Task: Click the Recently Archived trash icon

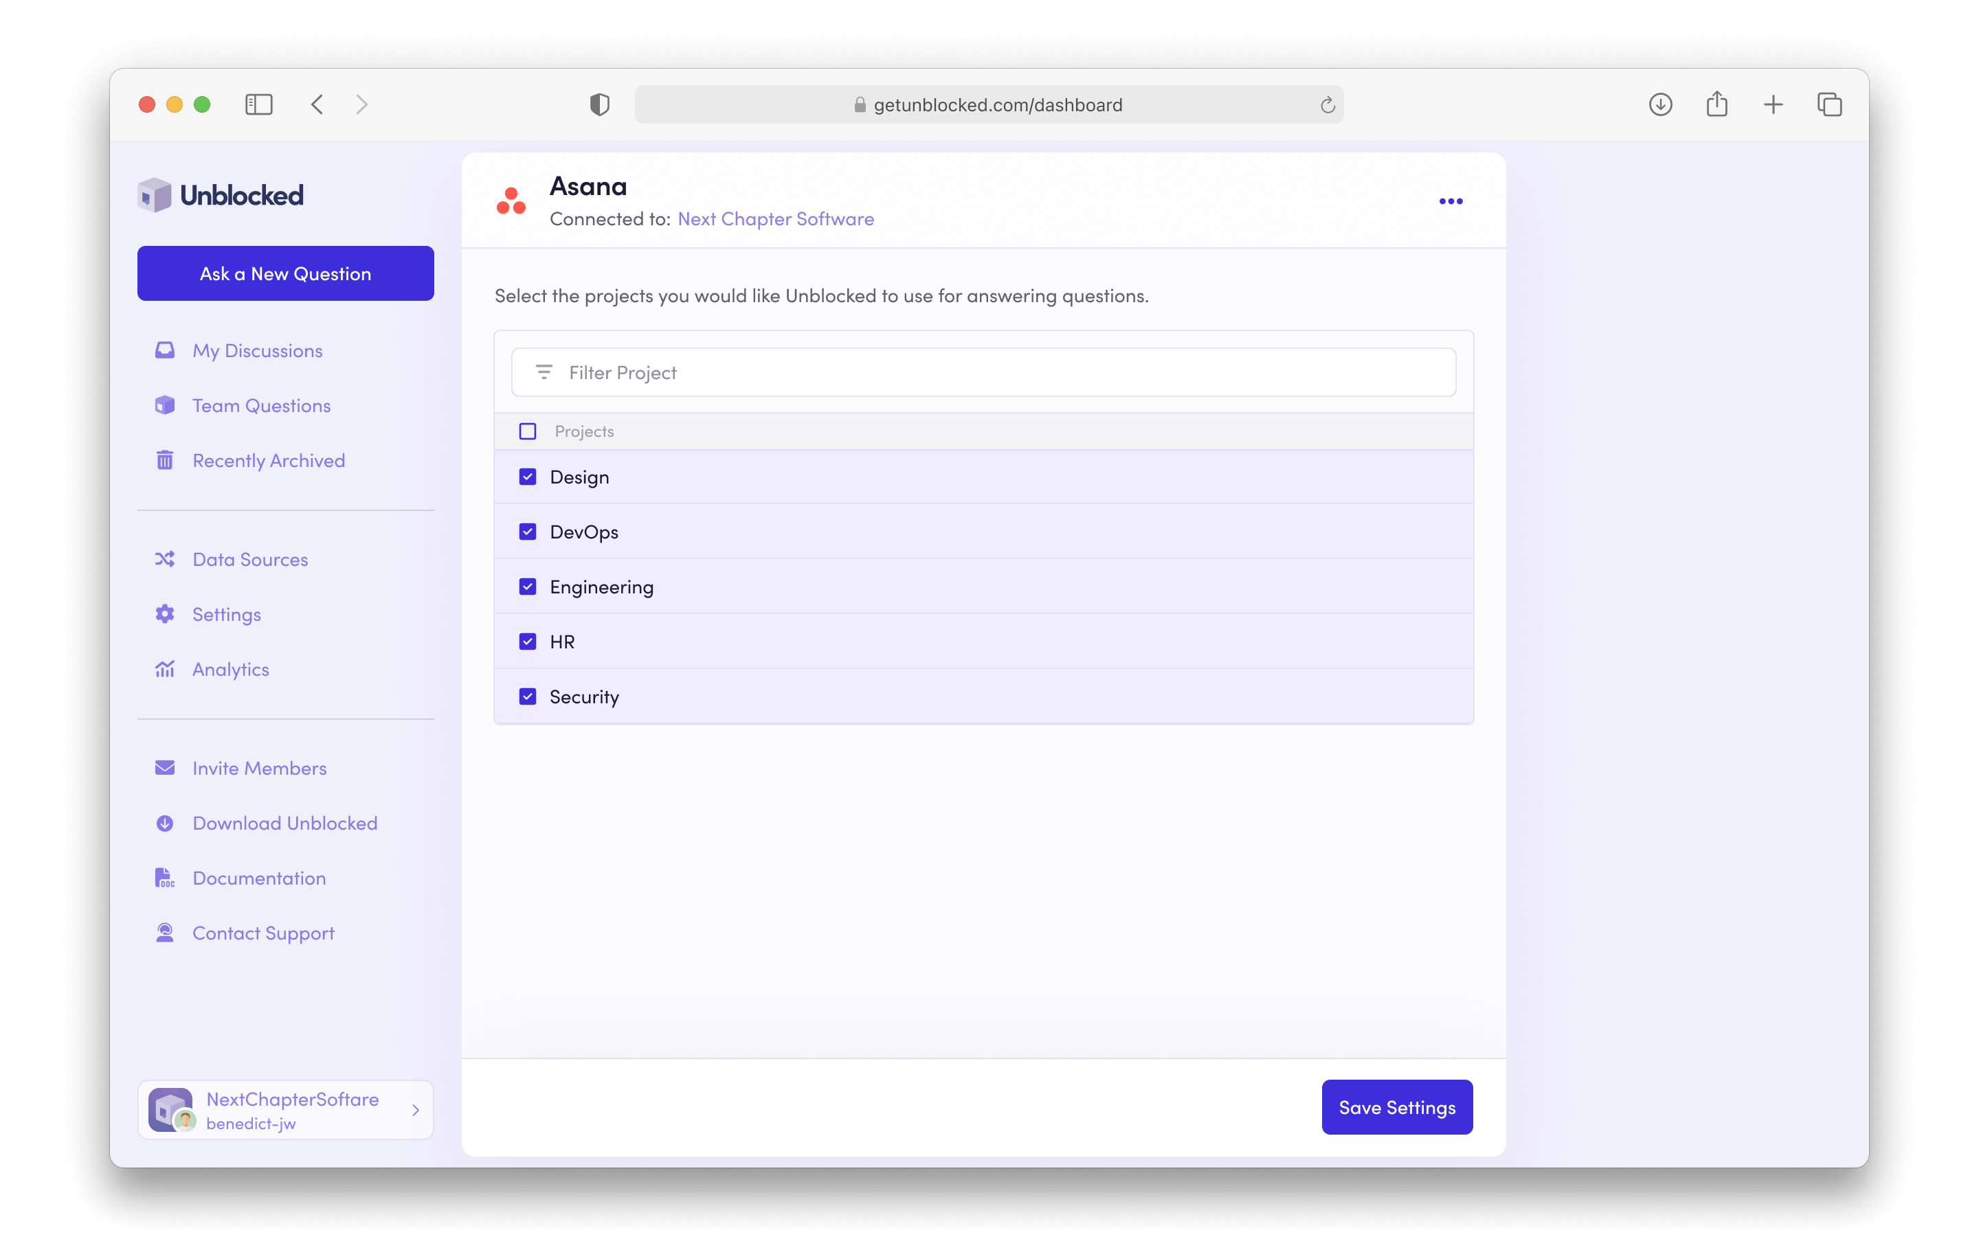Action: (x=164, y=460)
